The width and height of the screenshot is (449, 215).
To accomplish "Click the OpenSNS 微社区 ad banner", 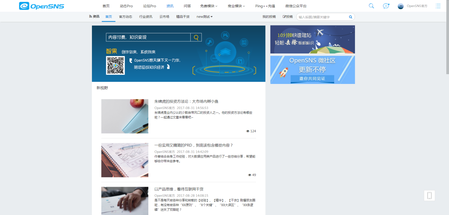I will (x=312, y=70).
